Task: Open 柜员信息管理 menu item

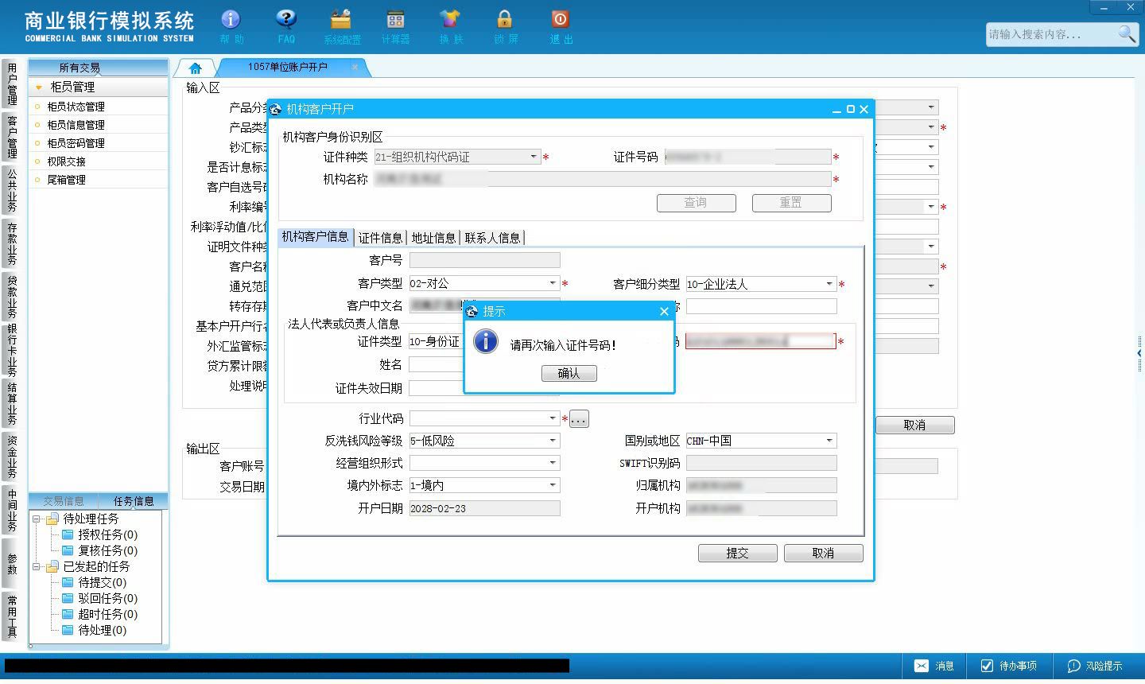Action: pyautogui.click(x=76, y=125)
